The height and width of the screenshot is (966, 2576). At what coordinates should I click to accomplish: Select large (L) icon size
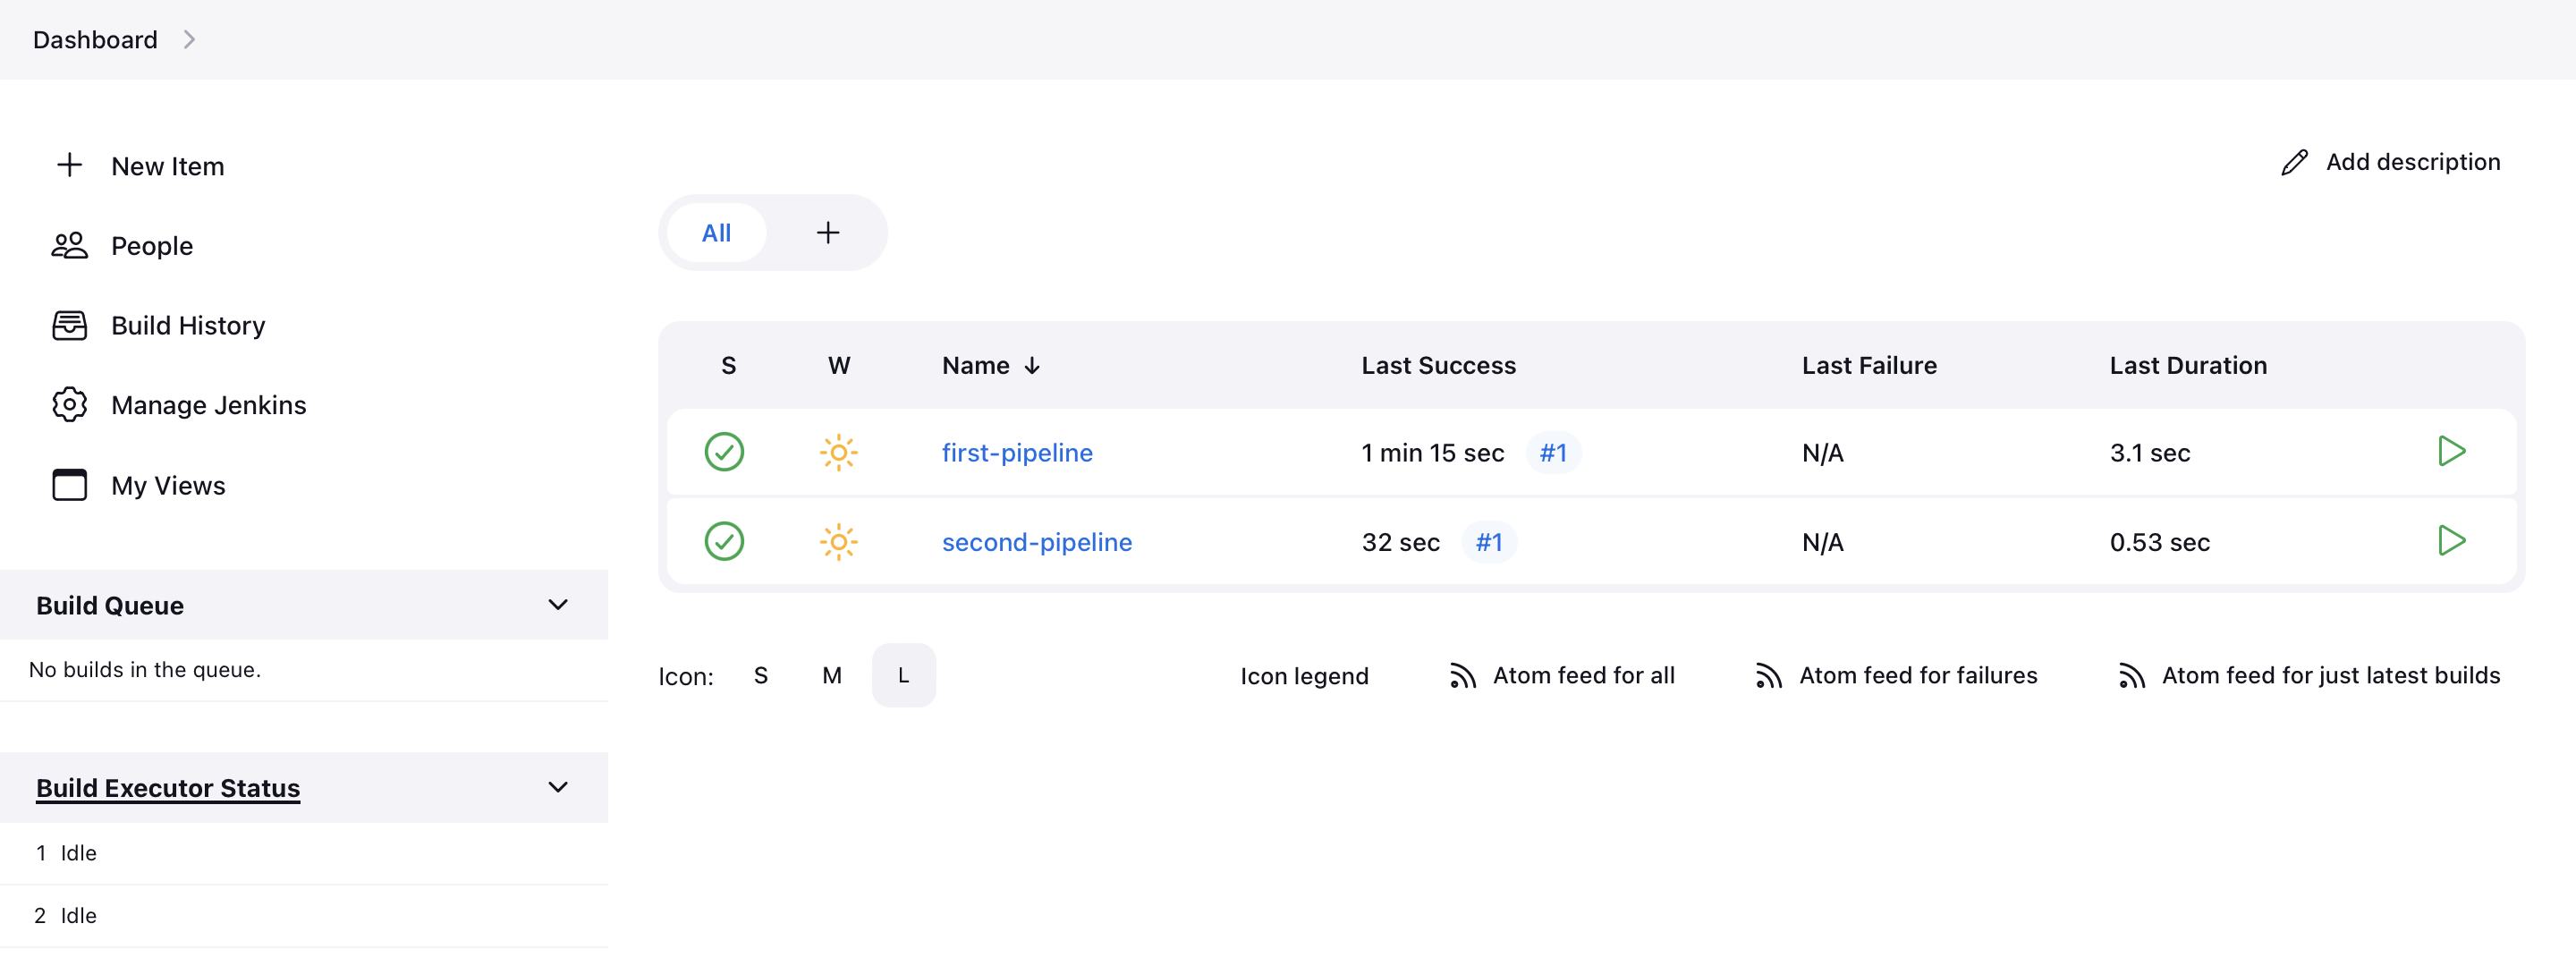coord(903,676)
